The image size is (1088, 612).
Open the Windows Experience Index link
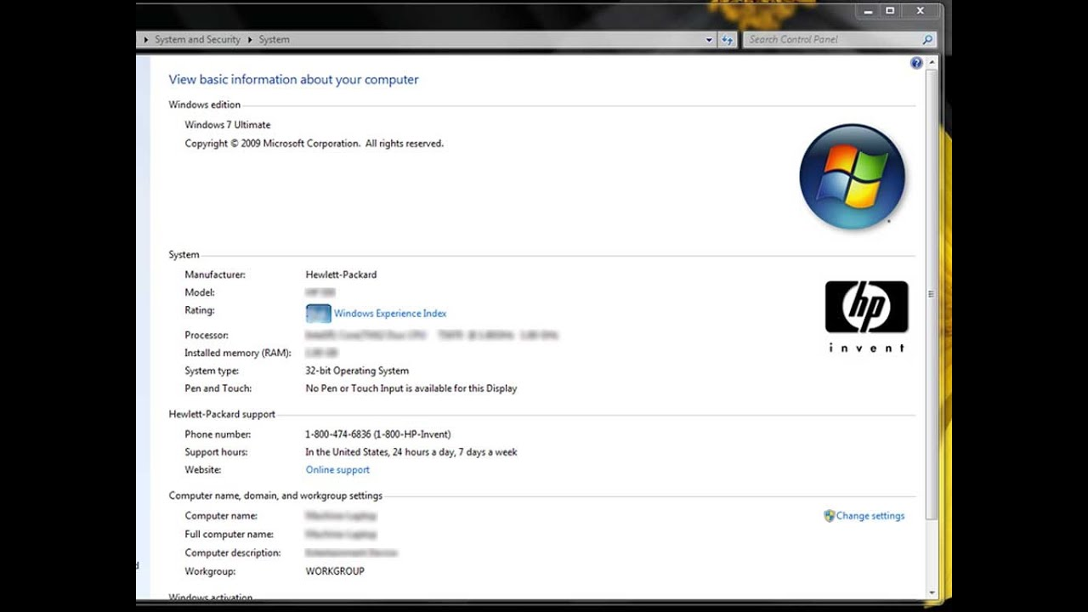click(389, 314)
